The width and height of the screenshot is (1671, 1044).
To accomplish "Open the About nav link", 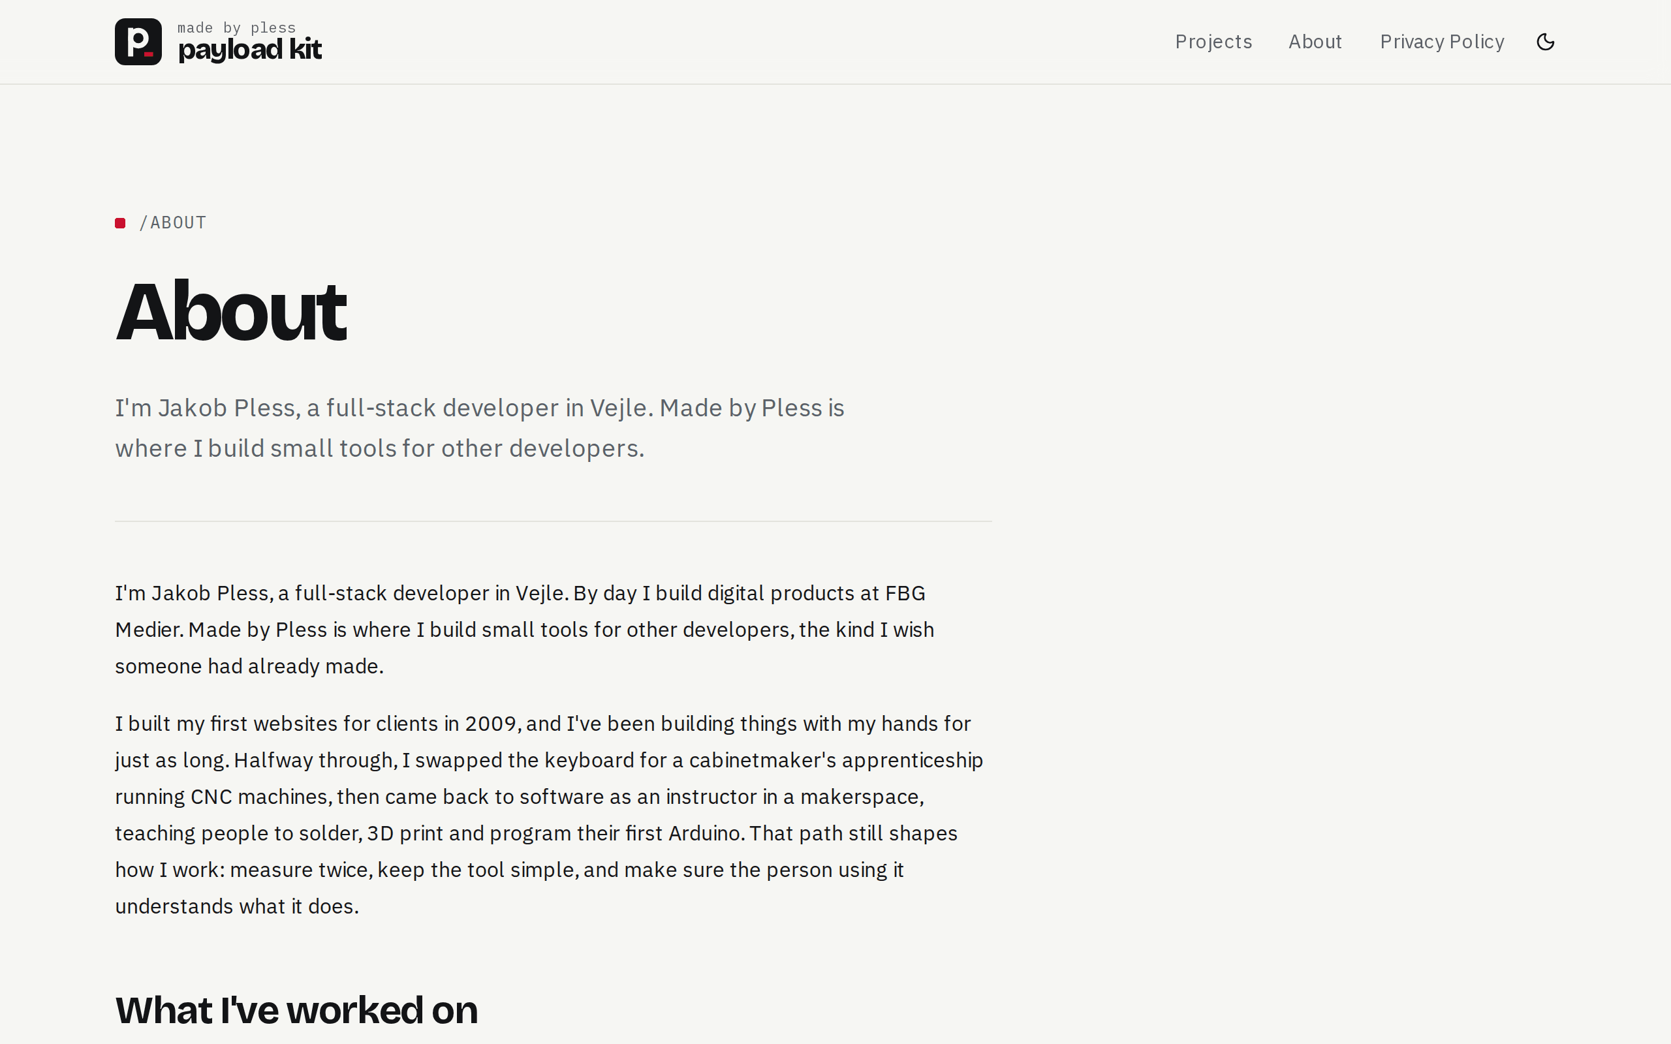I will point(1315,42).
